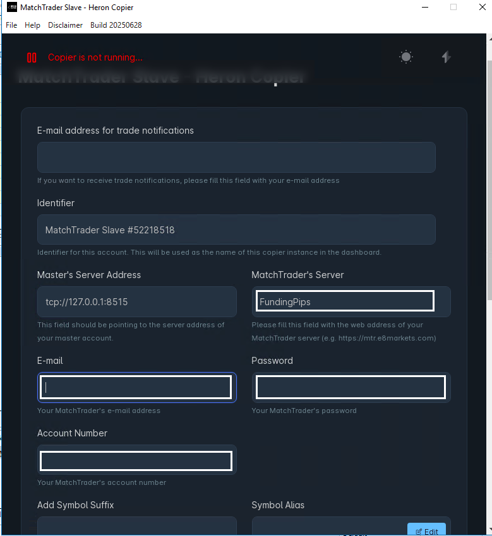This screenshot has width=492, height=536.
Task: Click the 'Account Number' label
Action: tap(72, 433)
